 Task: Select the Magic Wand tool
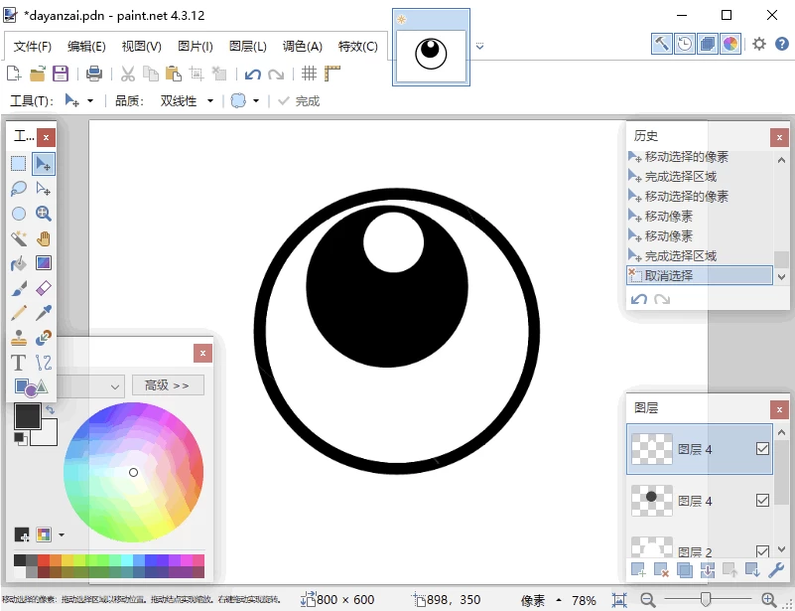click(x=19, y=238)
